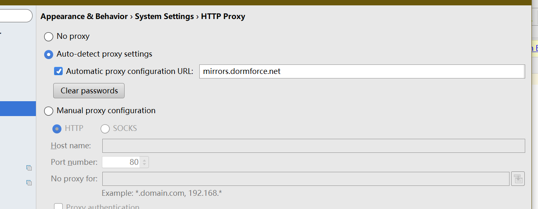This screenshot has width=538, height=209.
Task: Click into the Host name field
Action: pyautogui.click(x=313, y=146)
